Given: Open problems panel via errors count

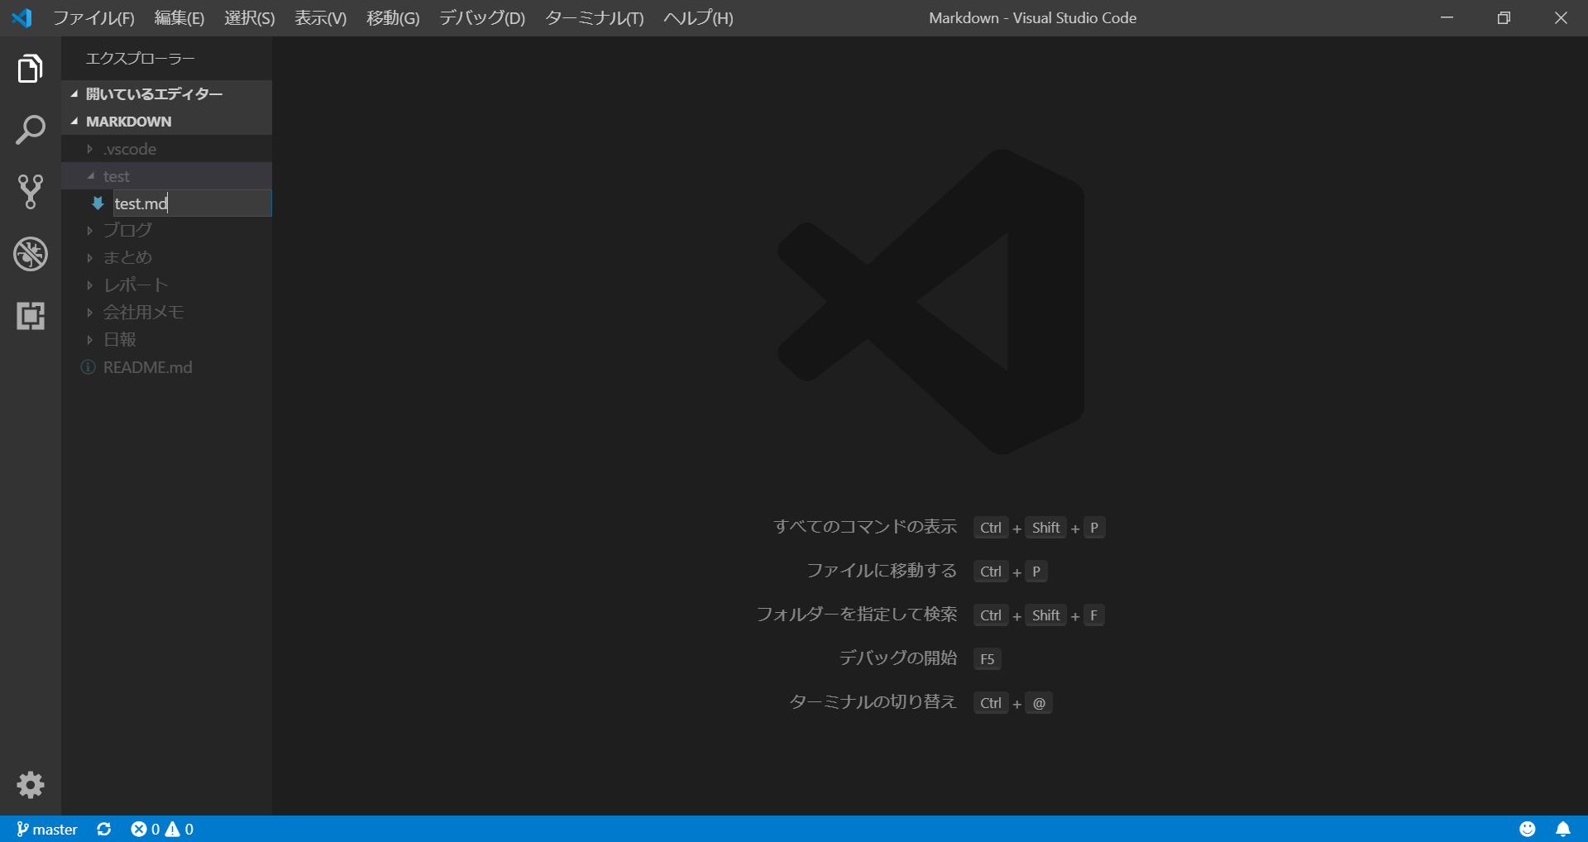Looking at the screenshot, I should tap(146, 829).
